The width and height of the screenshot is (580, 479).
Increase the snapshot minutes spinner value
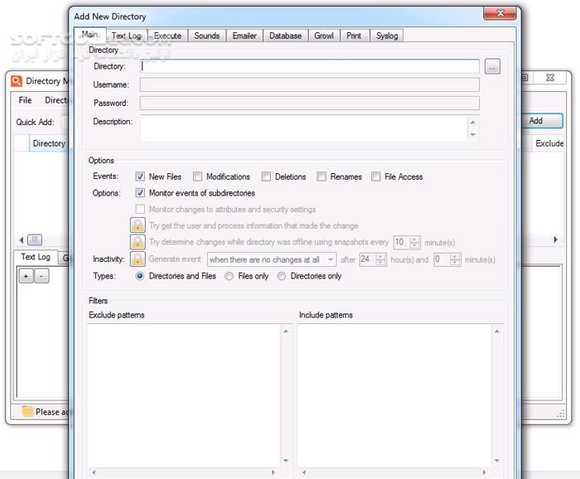click(x=415, y=239)
